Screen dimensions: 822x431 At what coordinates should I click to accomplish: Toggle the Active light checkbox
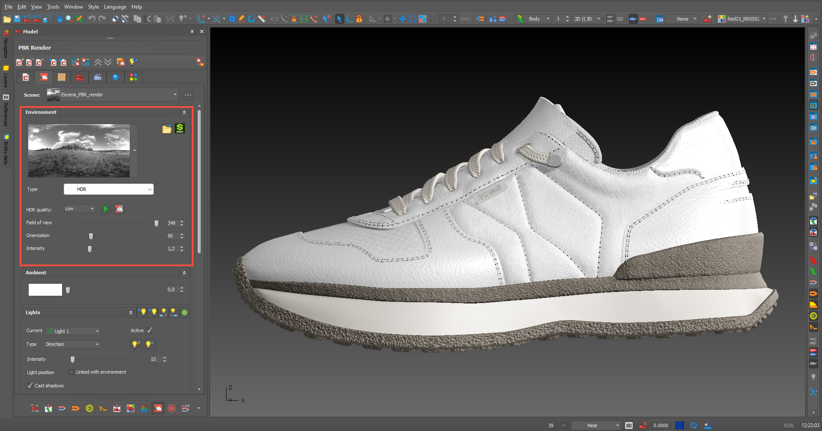click(149, 330)
